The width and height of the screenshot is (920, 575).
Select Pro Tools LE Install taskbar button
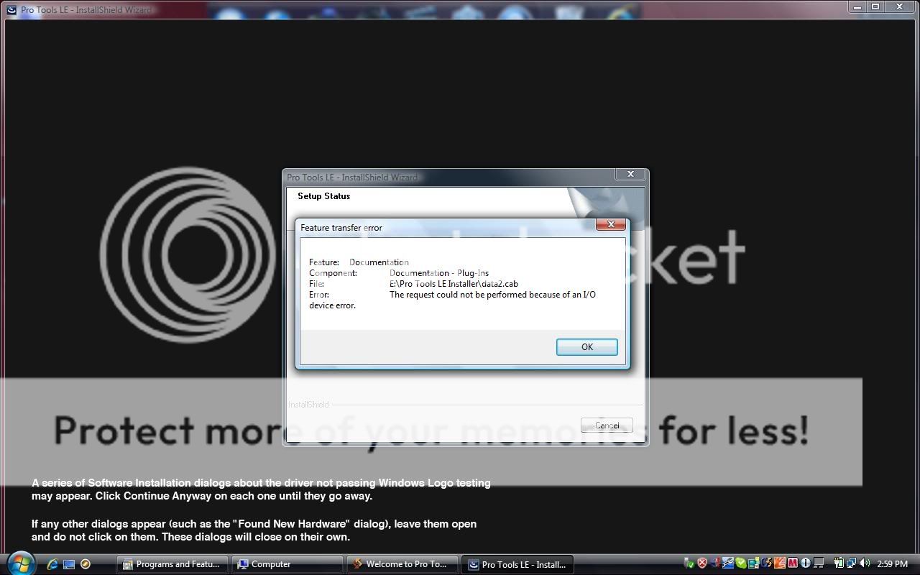(x=517, y=564)
